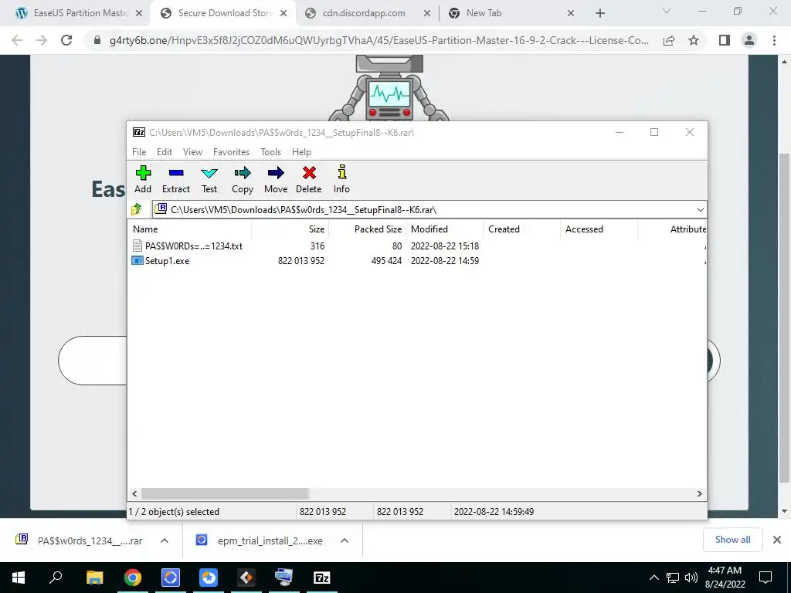The width and height of the screenshot is (791, 593).
Task: Click the Move toolbar icon
Action: click(x=276, y=179)
